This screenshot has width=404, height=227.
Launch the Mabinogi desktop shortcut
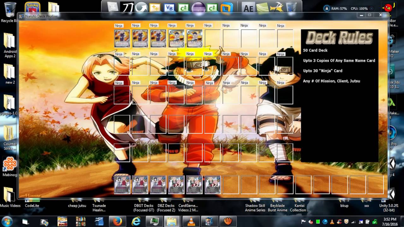(x=10, y=166)
